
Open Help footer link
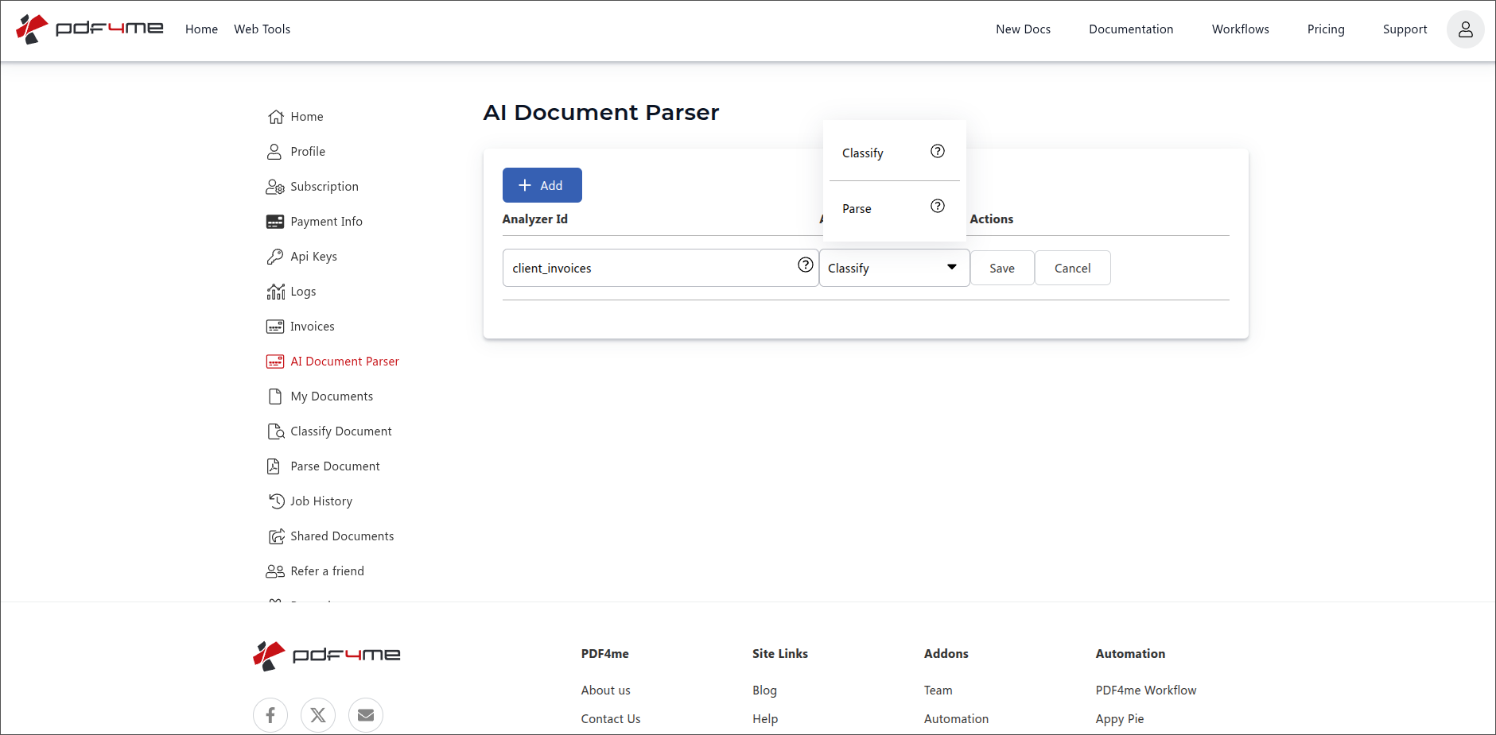(765, 719)
